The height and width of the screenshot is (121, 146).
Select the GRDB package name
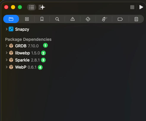21,46
